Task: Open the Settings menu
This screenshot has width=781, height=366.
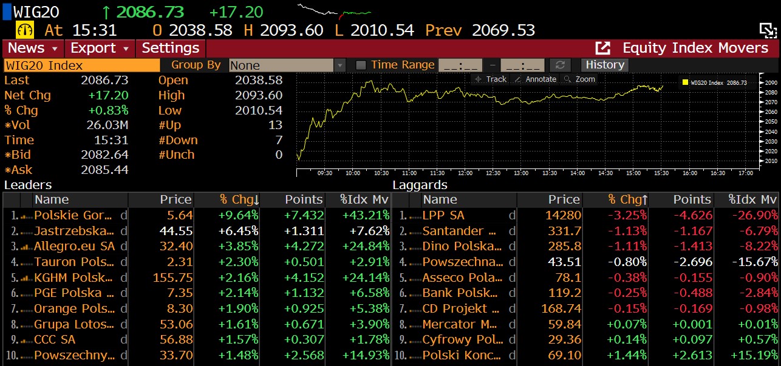Action: pyautogui.click(x=171, y=48)
